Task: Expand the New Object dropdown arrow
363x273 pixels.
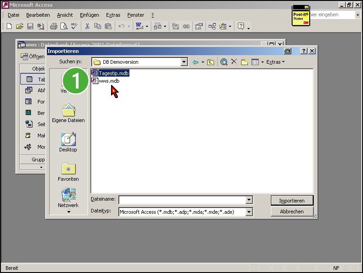Action: (230, 26)
